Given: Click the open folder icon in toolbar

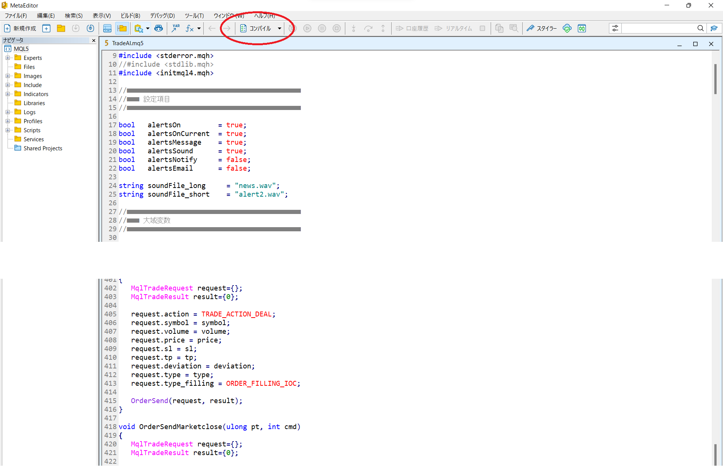Looking at the screenshot, I should (61, 28).
